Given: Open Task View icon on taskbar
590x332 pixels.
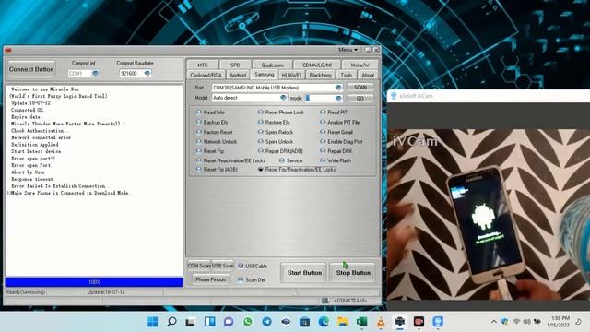Looking at the screenshot, I should (191, 322).
